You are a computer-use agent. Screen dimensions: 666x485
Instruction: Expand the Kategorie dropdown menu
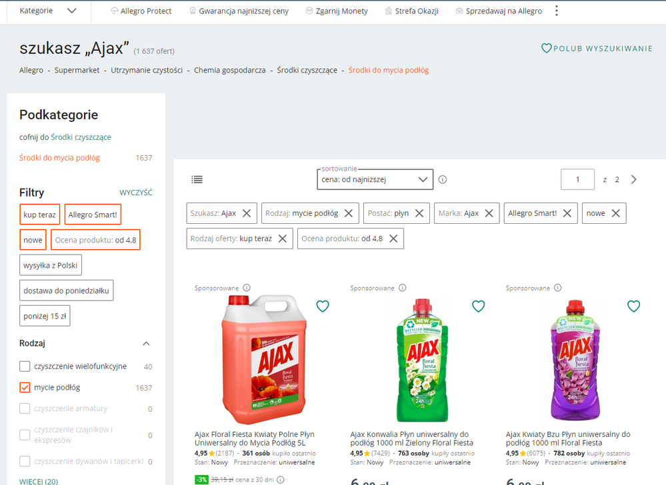coord(48,11)
